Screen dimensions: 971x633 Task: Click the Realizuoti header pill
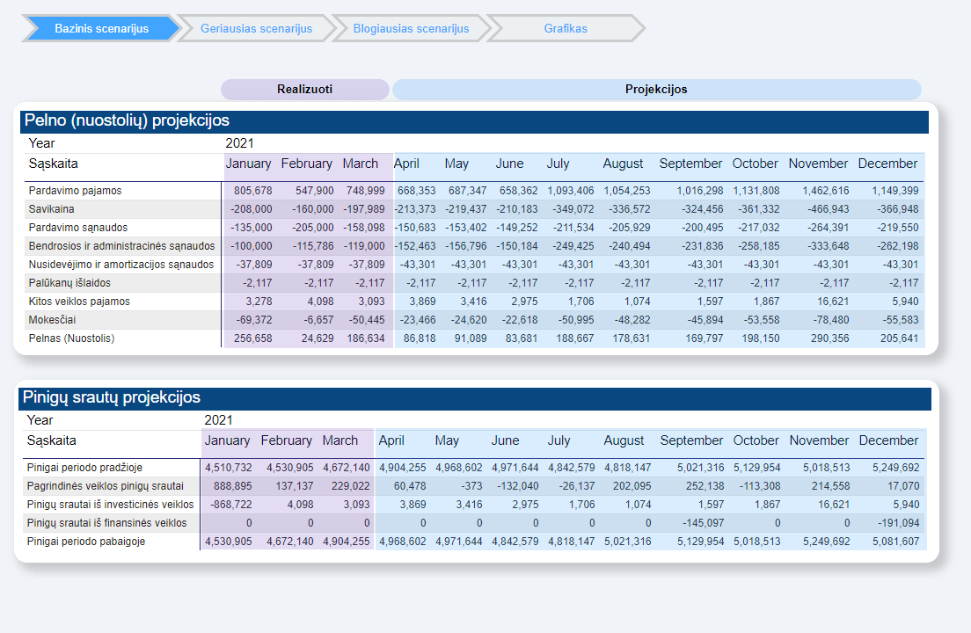pyautogui.click(x=304, y=90)
